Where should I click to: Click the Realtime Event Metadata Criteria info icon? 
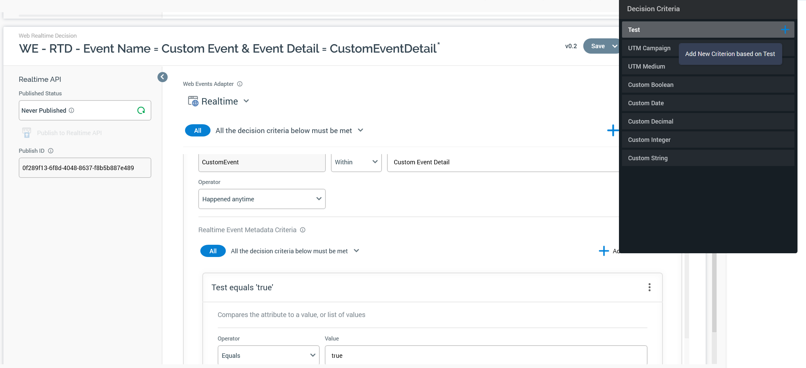pyautogui.click(x=303, y=230)
